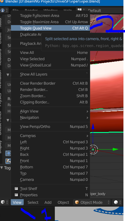
Task: Select View Persp/Ortho menu entry
Action: [50, 127]
